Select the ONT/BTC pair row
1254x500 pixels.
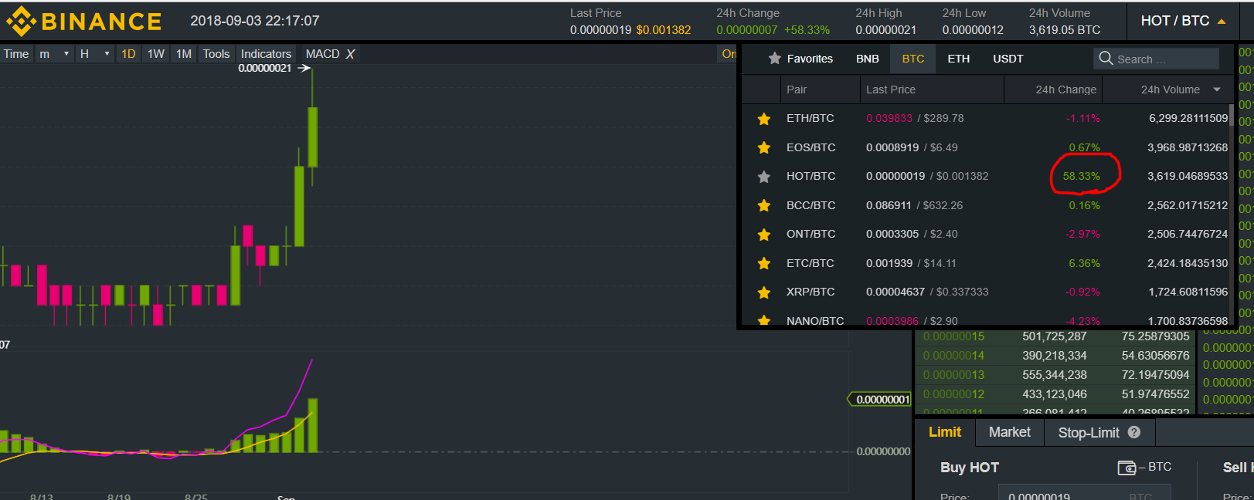point(986,235)
